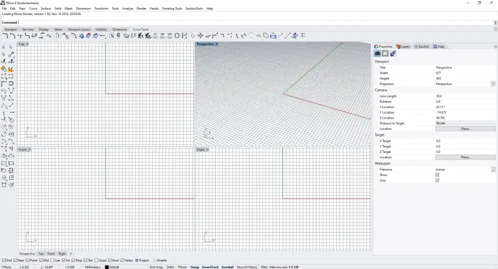Switch to the Layers panel tab
The height and width of the screenshot is (269, 498).
tap(403, 47)
